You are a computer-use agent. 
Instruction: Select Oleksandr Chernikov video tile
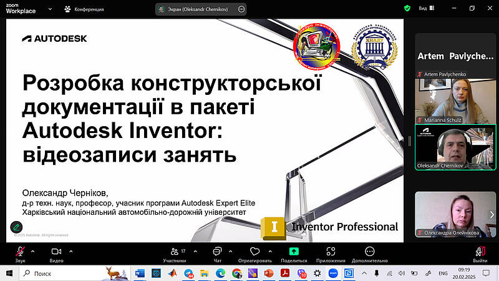(x=455, y=147)
